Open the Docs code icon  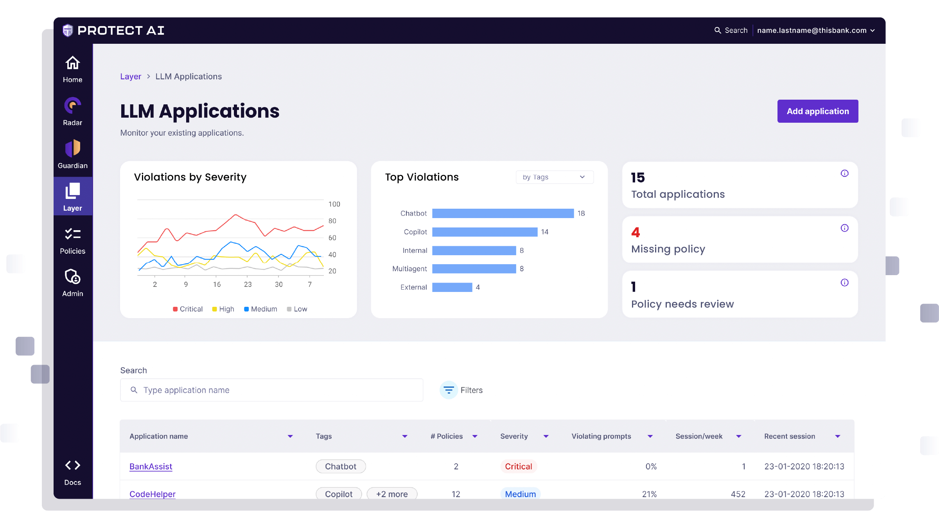tap(72, 465)
